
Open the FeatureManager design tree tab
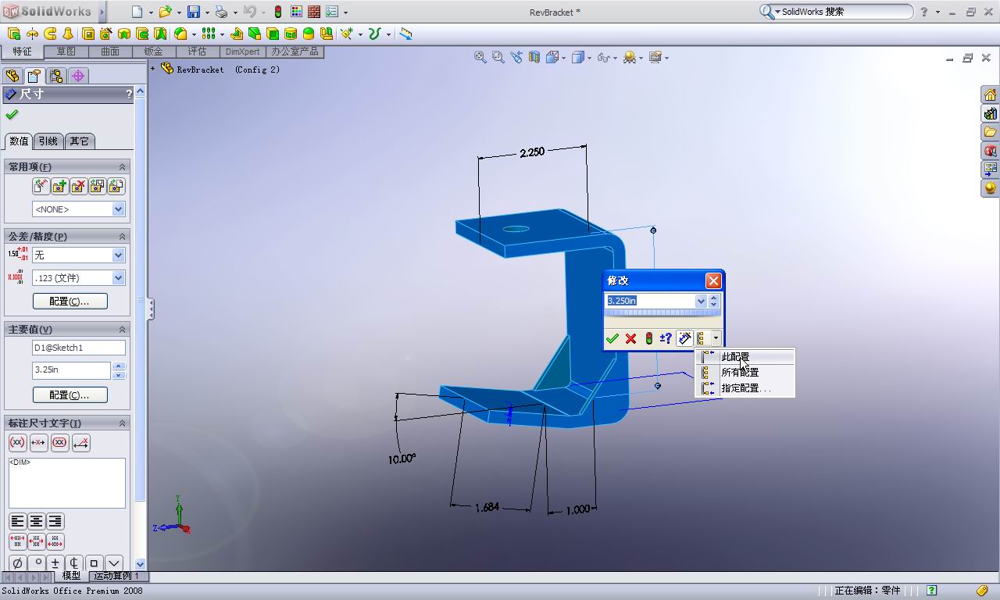pos(12,76)
